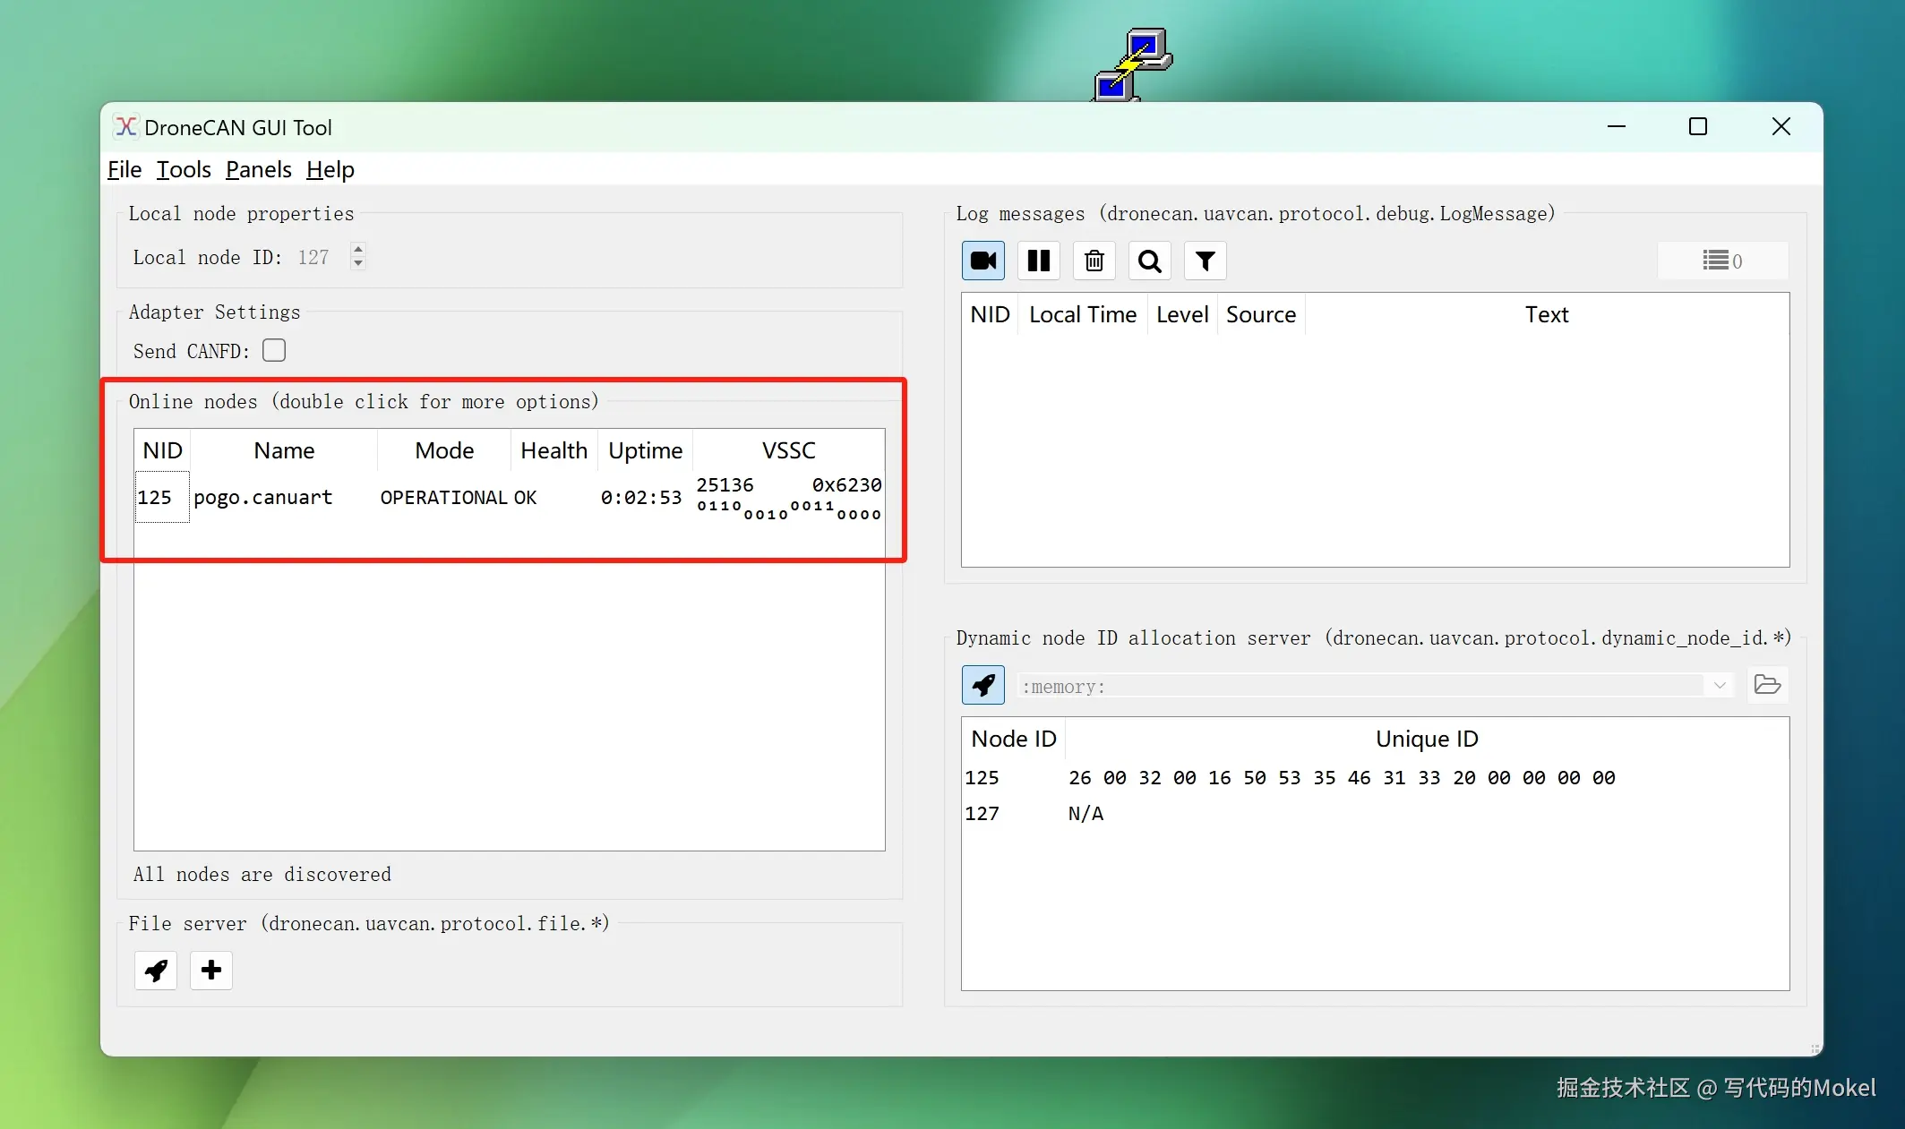This screenshot has height=1129, width=1905.
Task: Click the Uptime column header
Action: (x=645, y=450)
